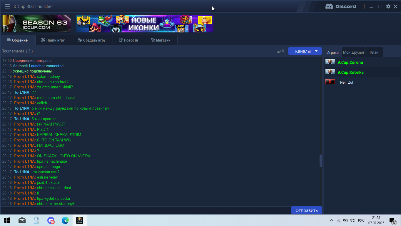Open the volume speaker icon in tray
401x226 pixels.
[x=352, y=220]
